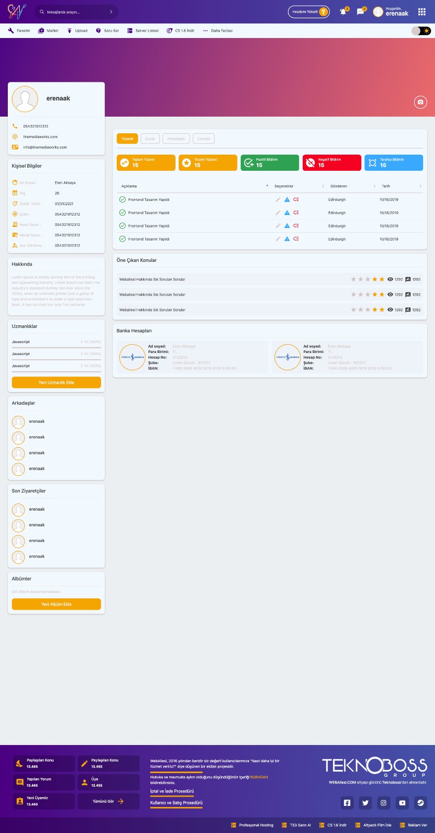Click the BURADAN link in footer

[259, 777]
